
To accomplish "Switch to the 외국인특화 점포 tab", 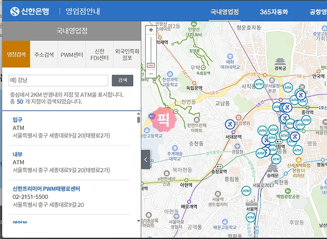I will [127, 54].
